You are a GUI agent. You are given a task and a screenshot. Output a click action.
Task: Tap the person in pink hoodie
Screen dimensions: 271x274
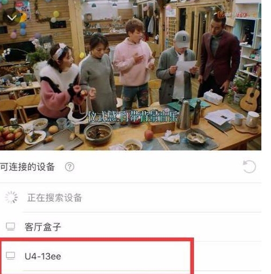click(x=133, y=64)
